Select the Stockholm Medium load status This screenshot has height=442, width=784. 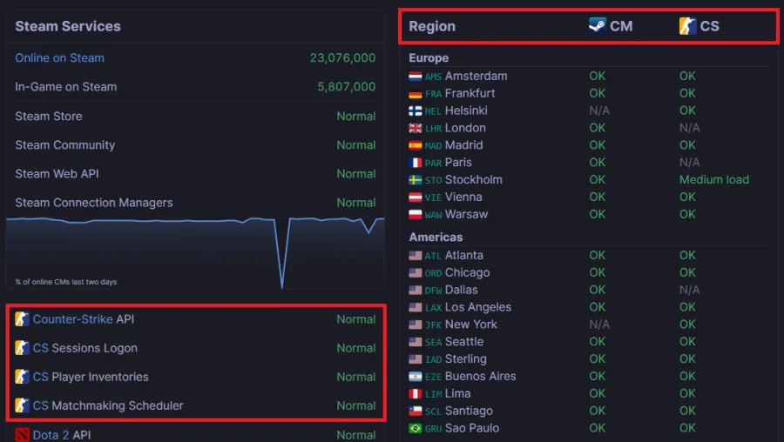click(x=714, y=180)
